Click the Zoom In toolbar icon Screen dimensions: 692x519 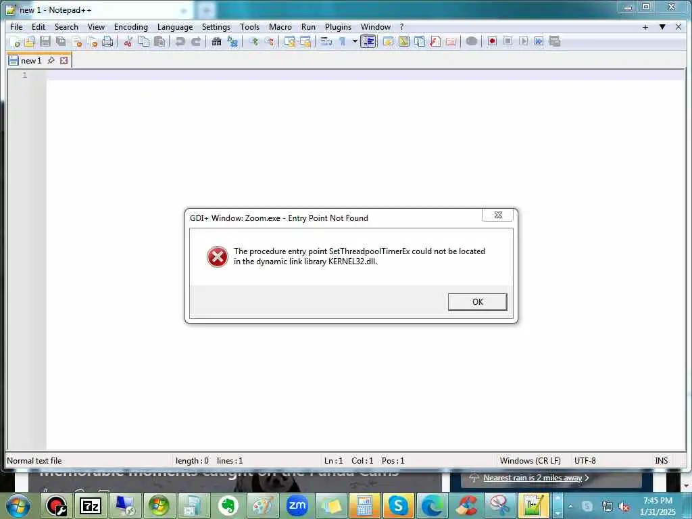click(x=253, y=41)
